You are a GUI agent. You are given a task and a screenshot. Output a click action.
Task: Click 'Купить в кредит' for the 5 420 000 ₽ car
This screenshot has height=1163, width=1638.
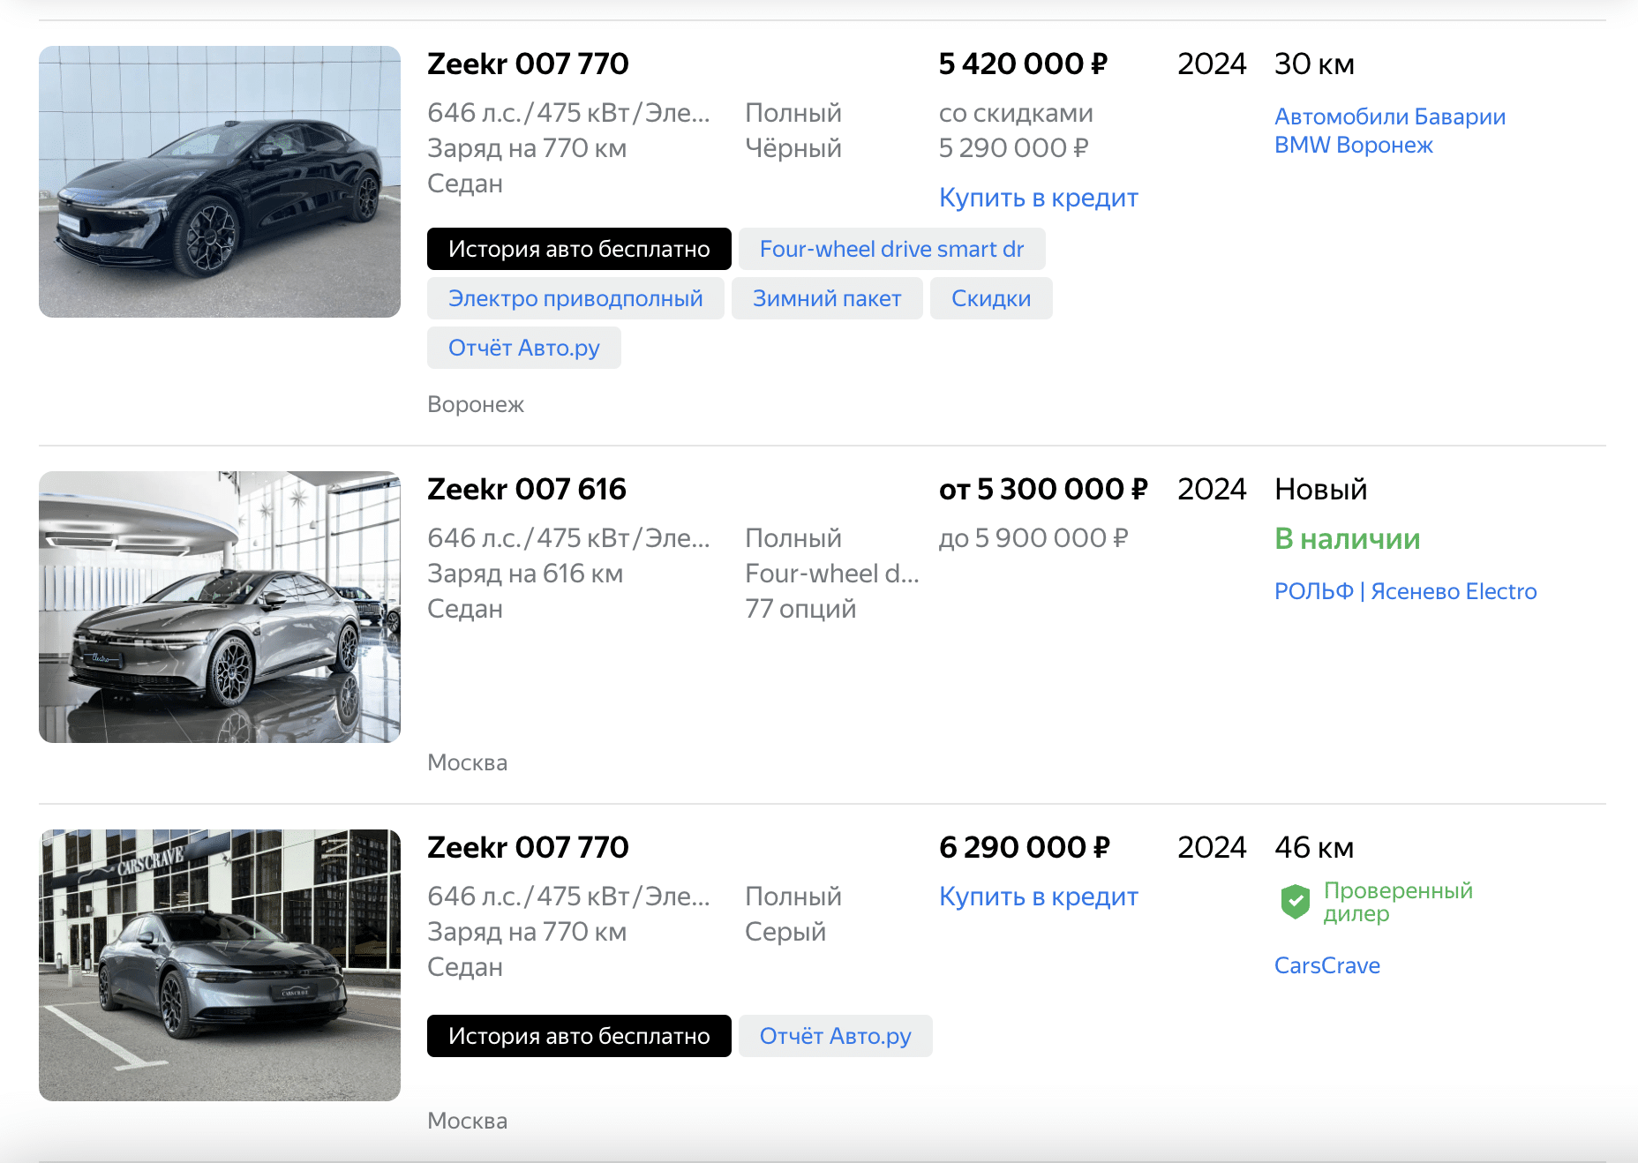coord(1038,198)
